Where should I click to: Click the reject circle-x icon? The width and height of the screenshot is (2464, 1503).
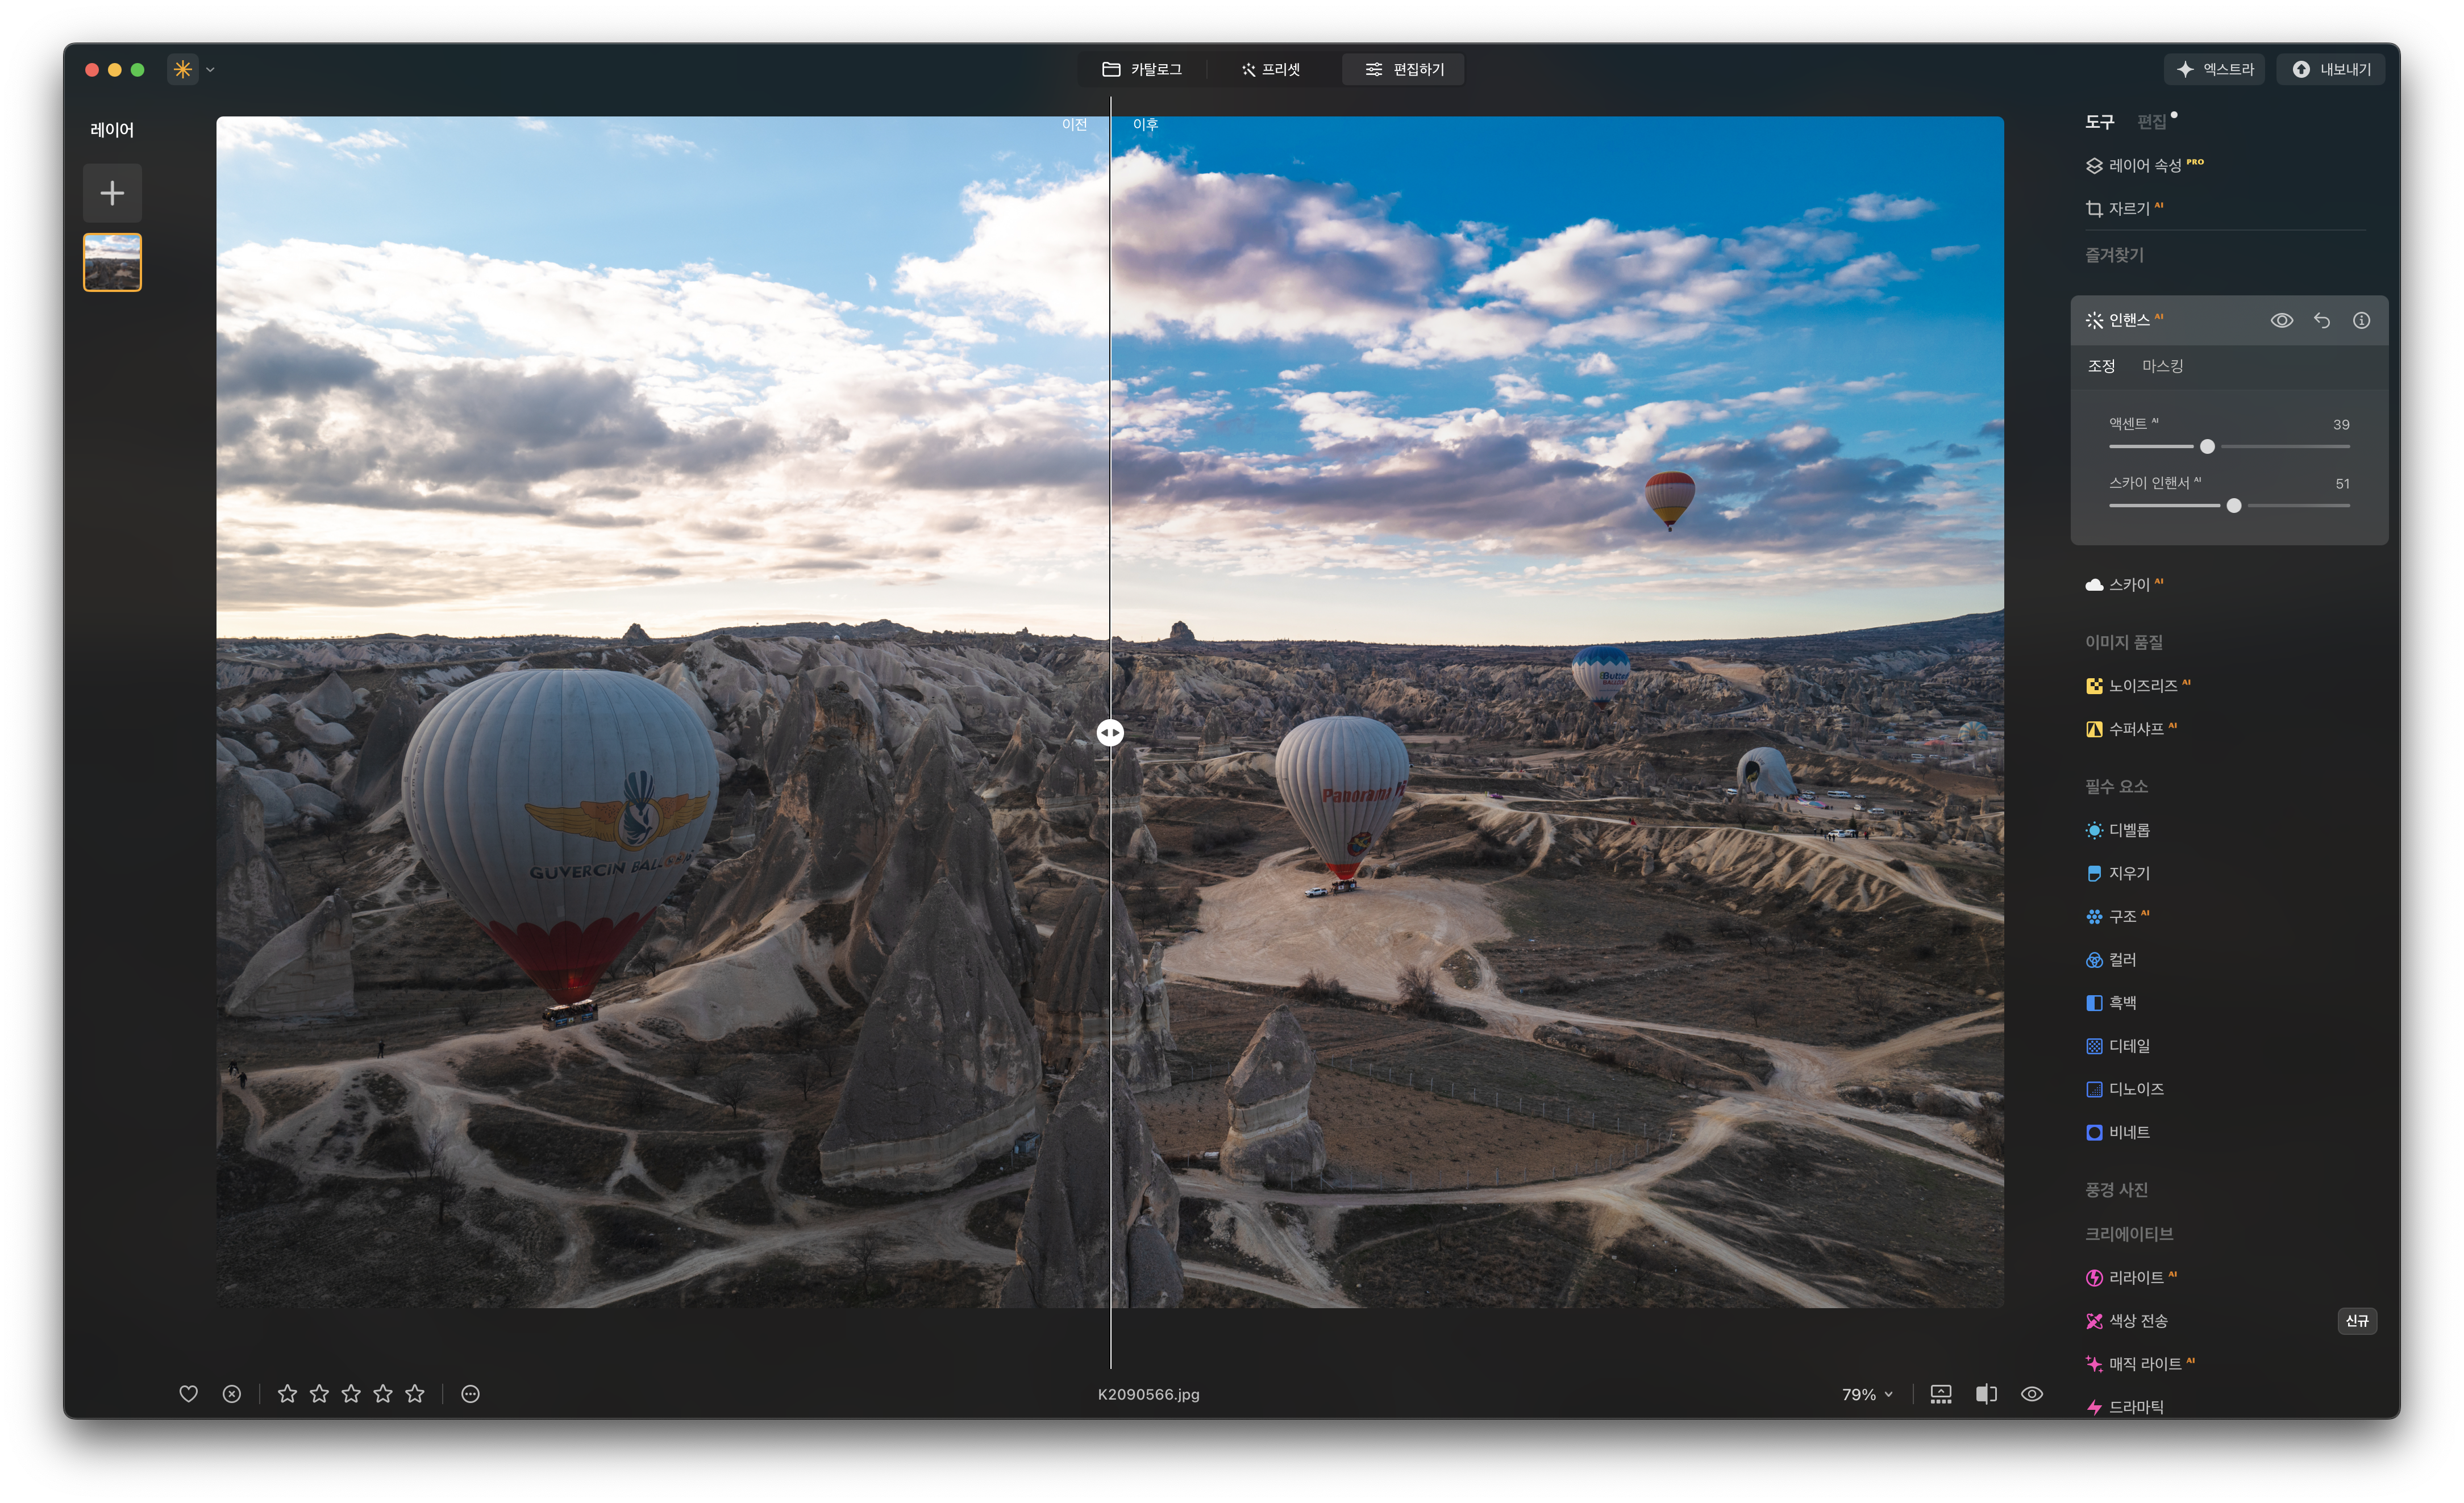tap(231, 1393)
